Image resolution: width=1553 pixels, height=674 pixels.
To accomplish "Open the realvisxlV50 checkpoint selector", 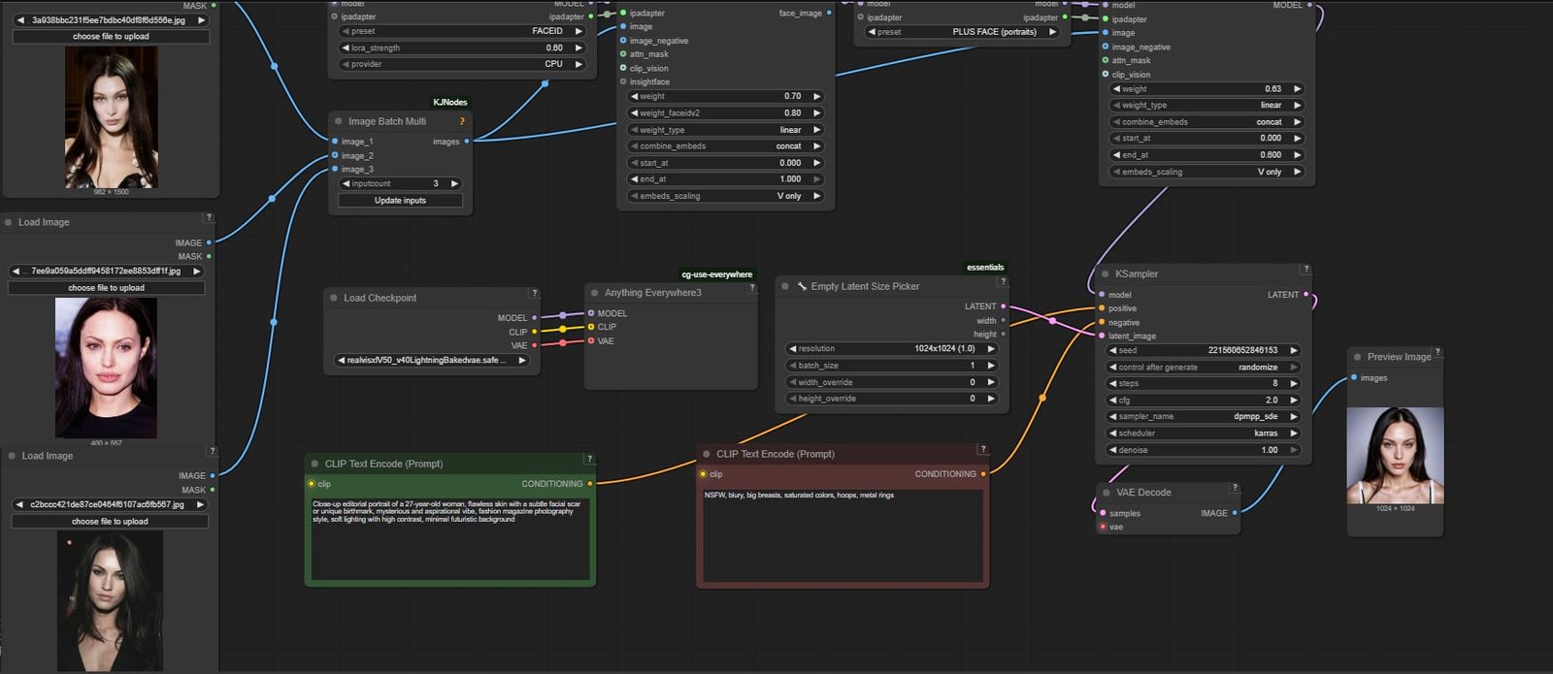I will point(432,360).
